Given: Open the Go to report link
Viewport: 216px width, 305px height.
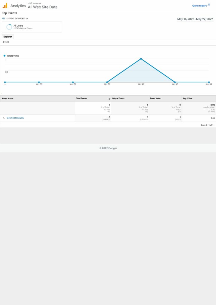Looking at the screenshot, I should pyautogui.click(x=199, y=6).
